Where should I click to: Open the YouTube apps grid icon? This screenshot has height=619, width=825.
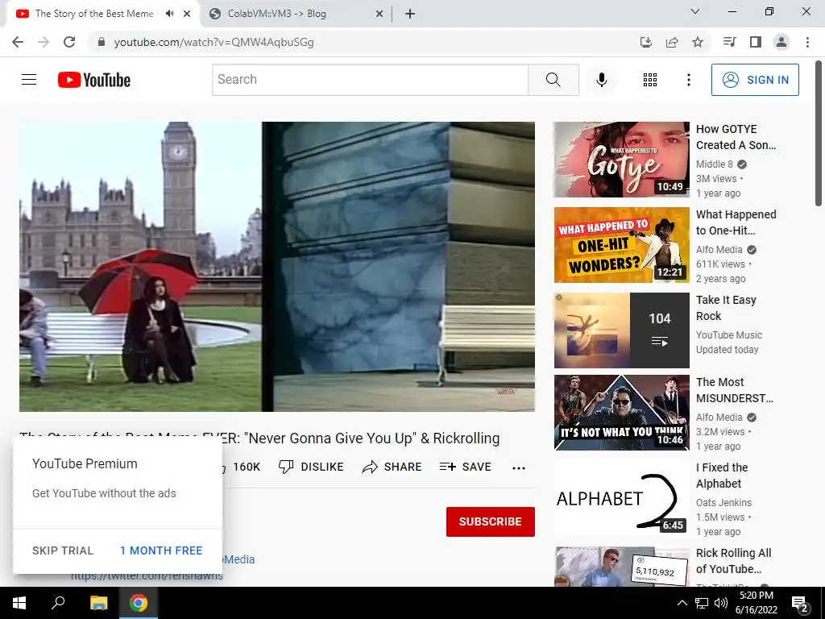pos(650,80)
